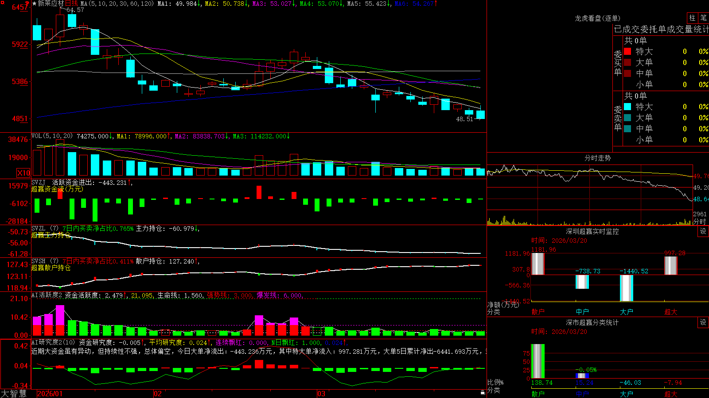Select the cyan 特大 sell-order color swatch
The height and width of the screenshot is (398, 709).
coord(627,107)
